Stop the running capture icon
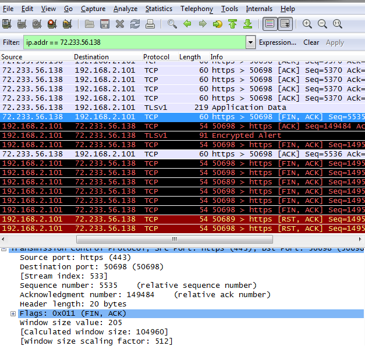The image size is (365, 346). [x=52, y=24]
